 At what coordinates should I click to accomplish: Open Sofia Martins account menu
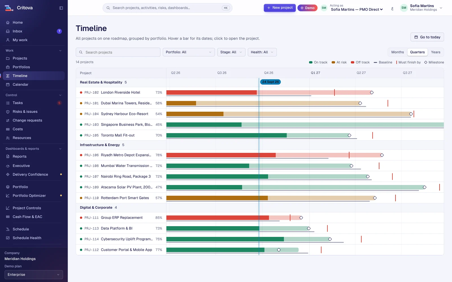coord(421,8)
